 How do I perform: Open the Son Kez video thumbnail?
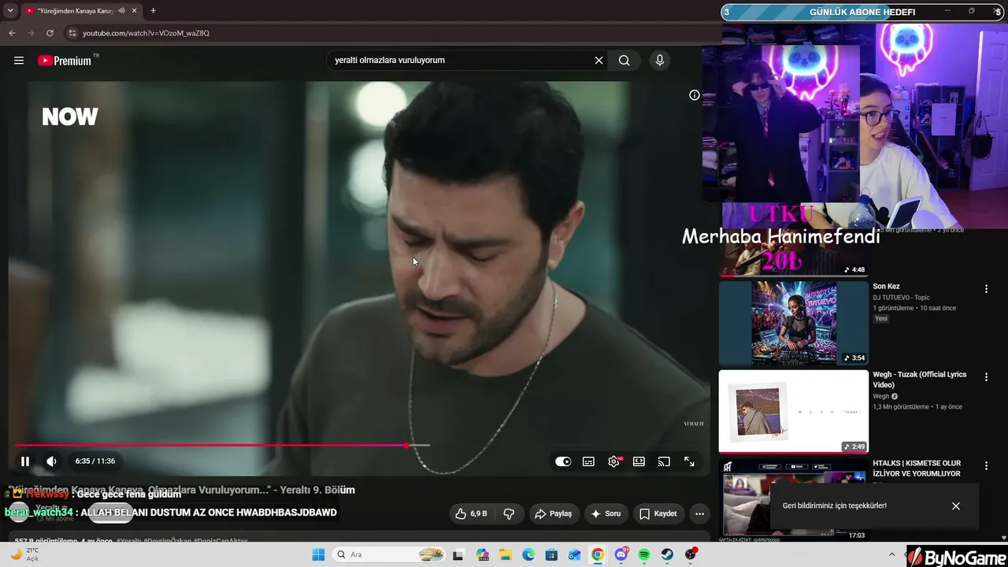coord(794,323)
